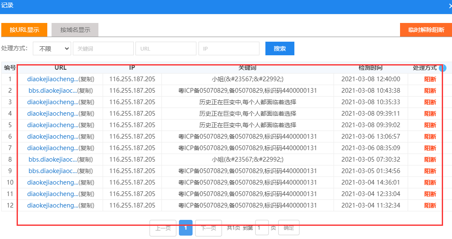
Task: Copy the URL in row 12
Action: pyautogui.click(x=86, y=205)
